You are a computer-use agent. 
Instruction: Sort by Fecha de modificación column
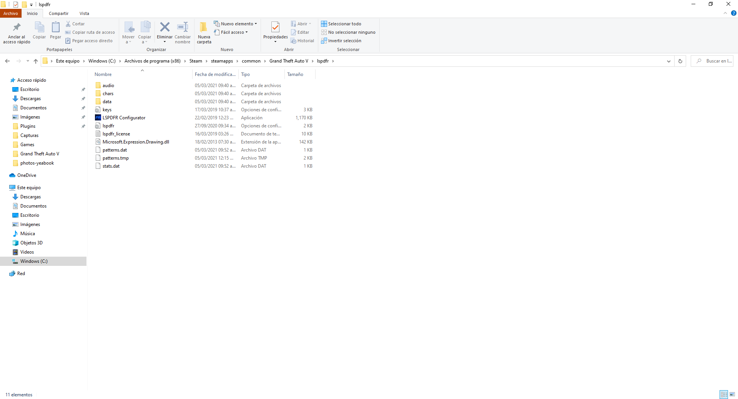(x=215, y=74)
